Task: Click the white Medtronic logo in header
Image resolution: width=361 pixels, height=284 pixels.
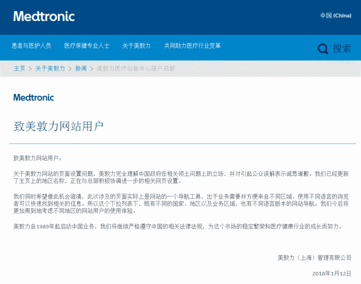Action: click(x=44, y=17)
